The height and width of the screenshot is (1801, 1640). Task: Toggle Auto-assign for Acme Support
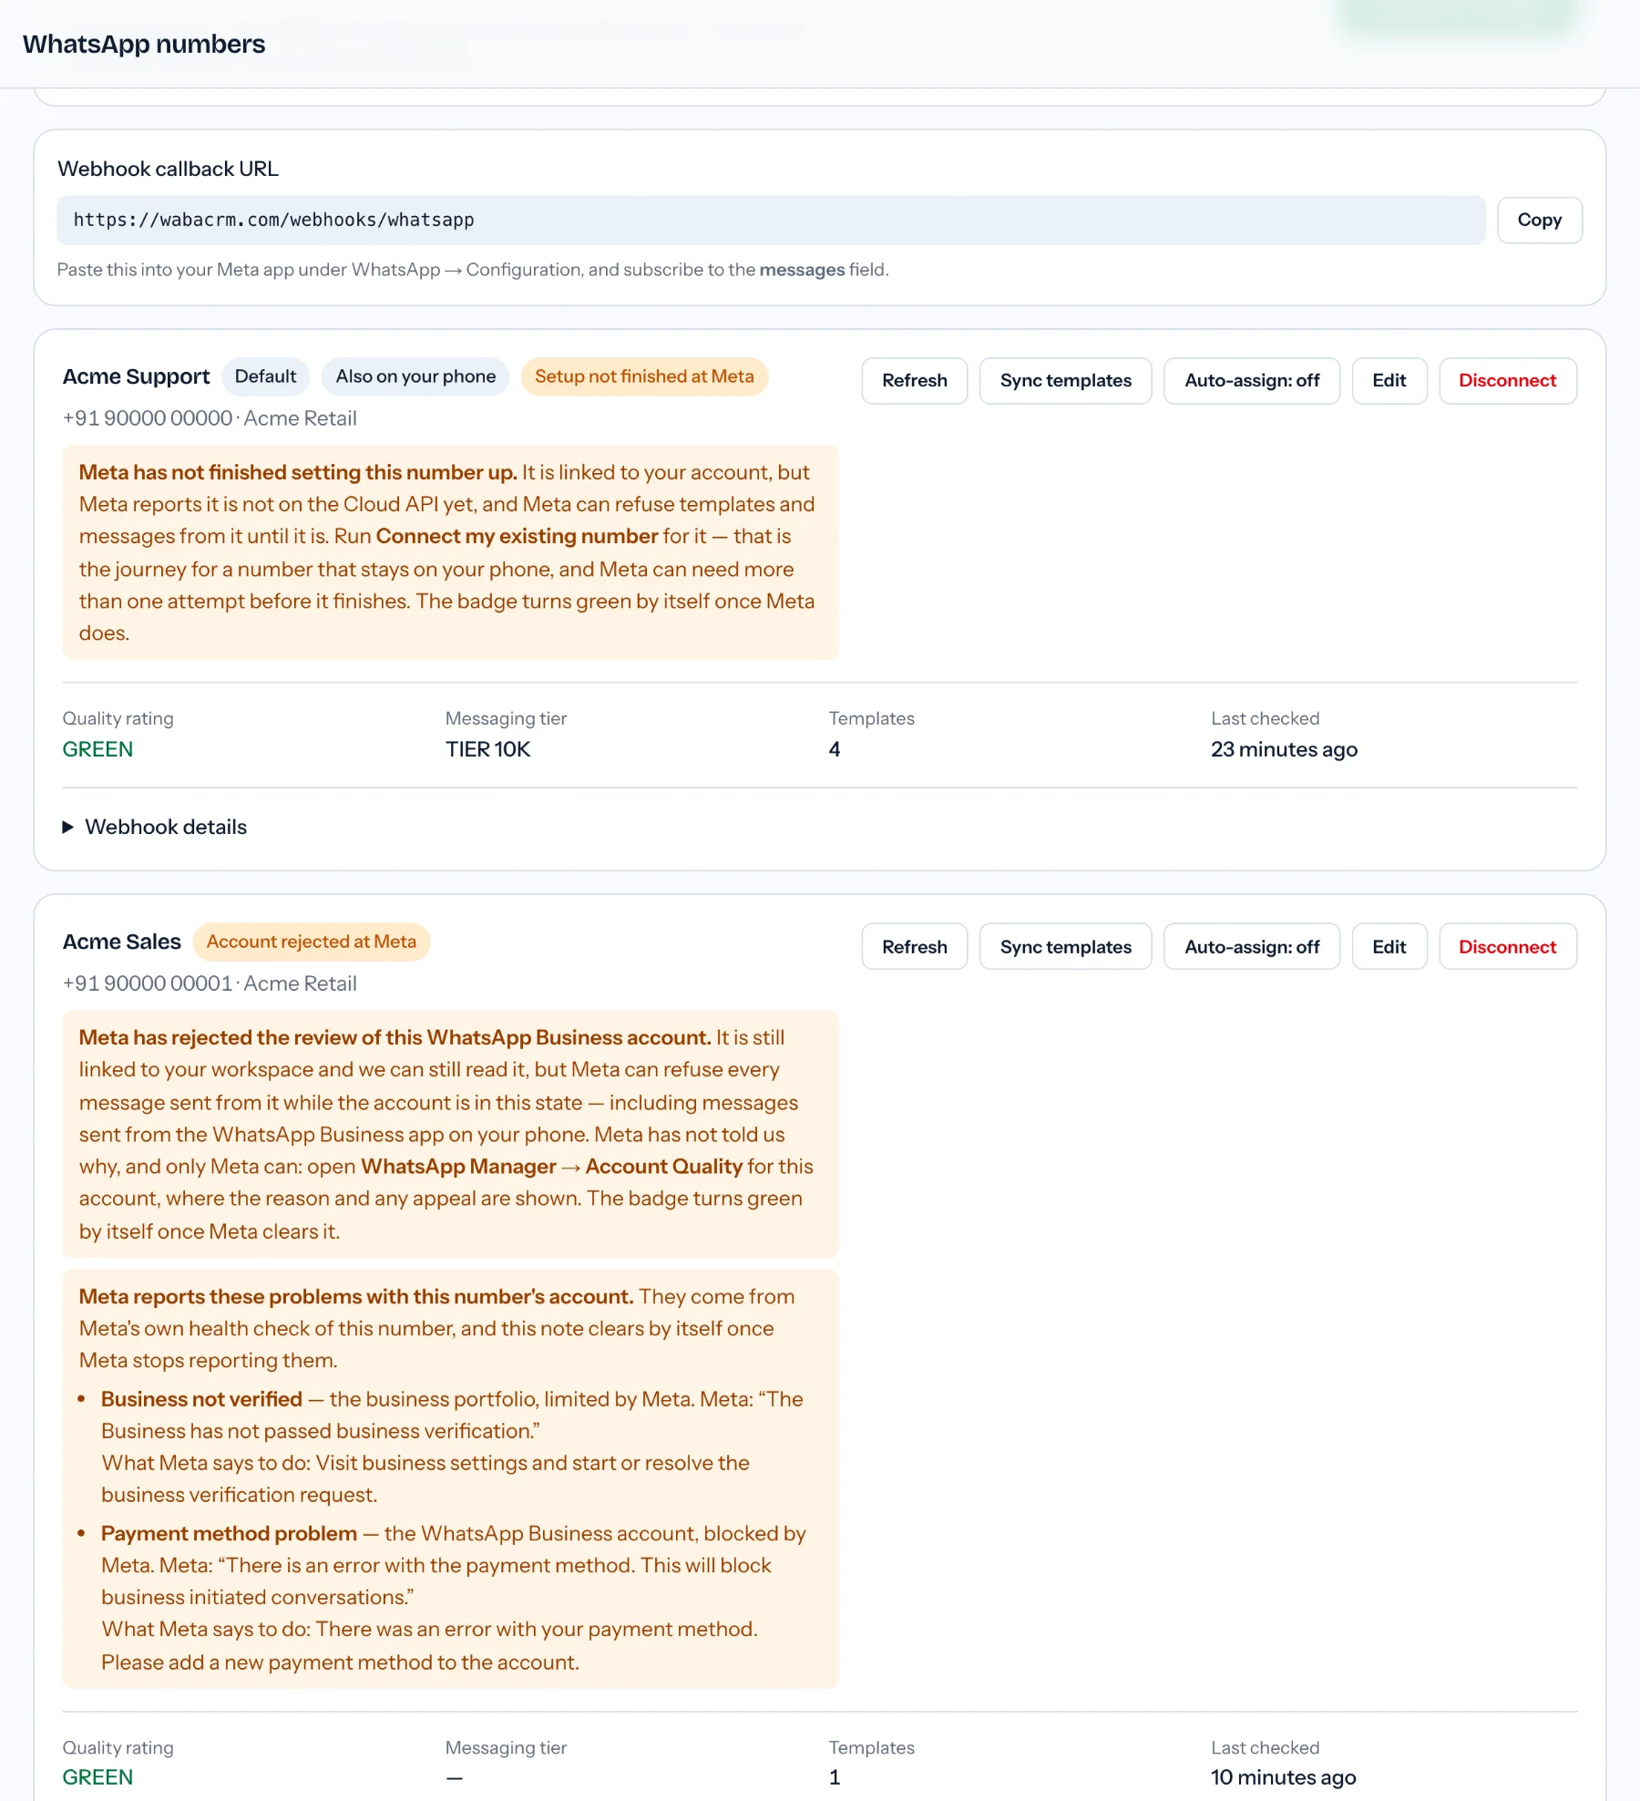(x=1251, y=380)
